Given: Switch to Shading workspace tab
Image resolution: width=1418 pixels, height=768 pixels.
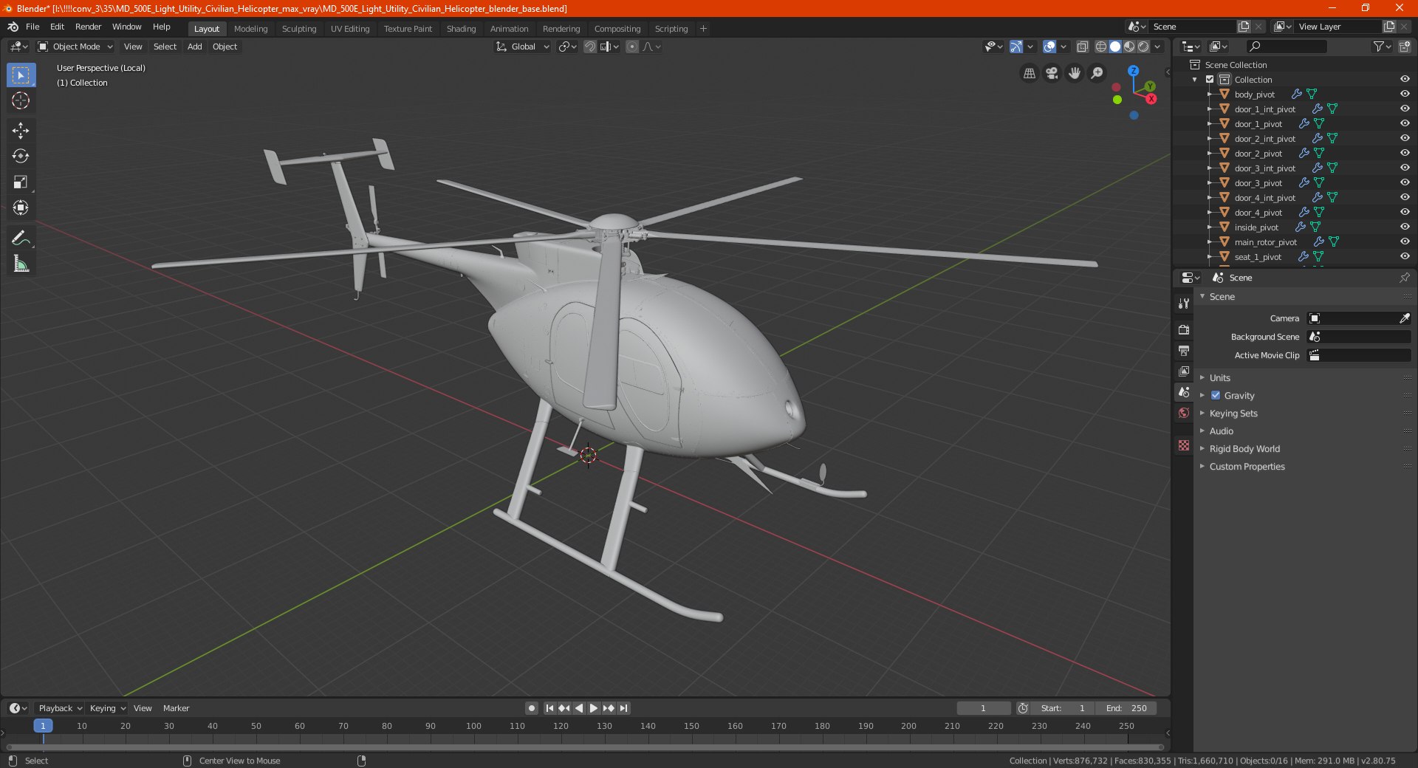Looking at the screenshot, I should click(x=461, y=29).
